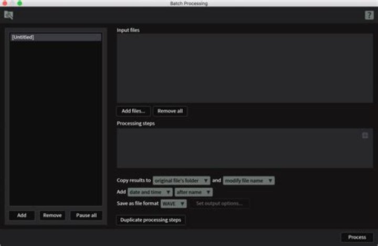Viewport: 378px width, 246px height.
Task: Click Duplicate processing steps button
Action: [151, 220]
